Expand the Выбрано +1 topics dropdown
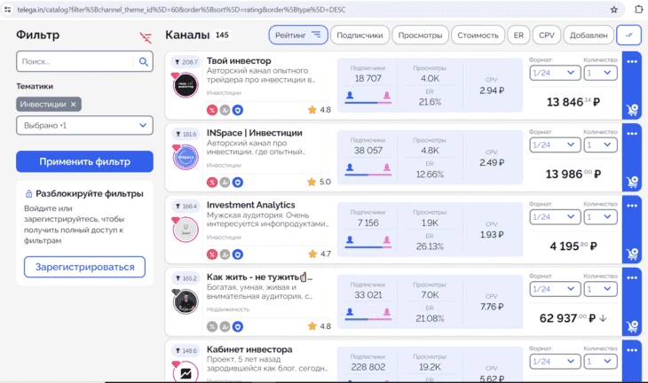Screen dimensions: 648x383 click(x=84, y=126)
